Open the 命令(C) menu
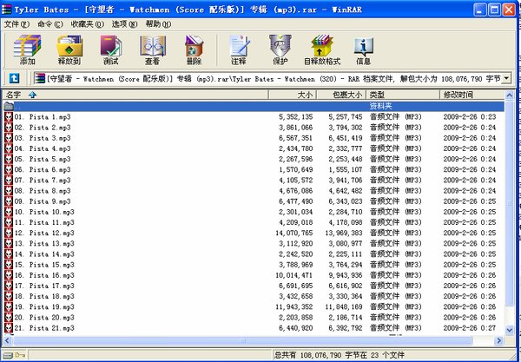Viewport: 521px width, 362px height. 50,24
